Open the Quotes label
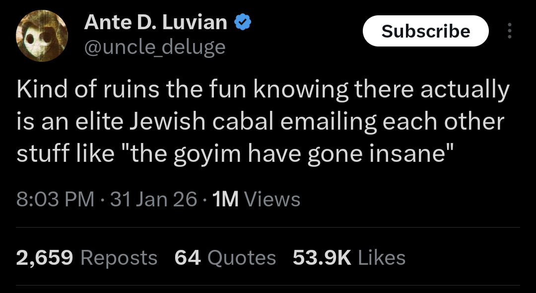 pos(241,258)
